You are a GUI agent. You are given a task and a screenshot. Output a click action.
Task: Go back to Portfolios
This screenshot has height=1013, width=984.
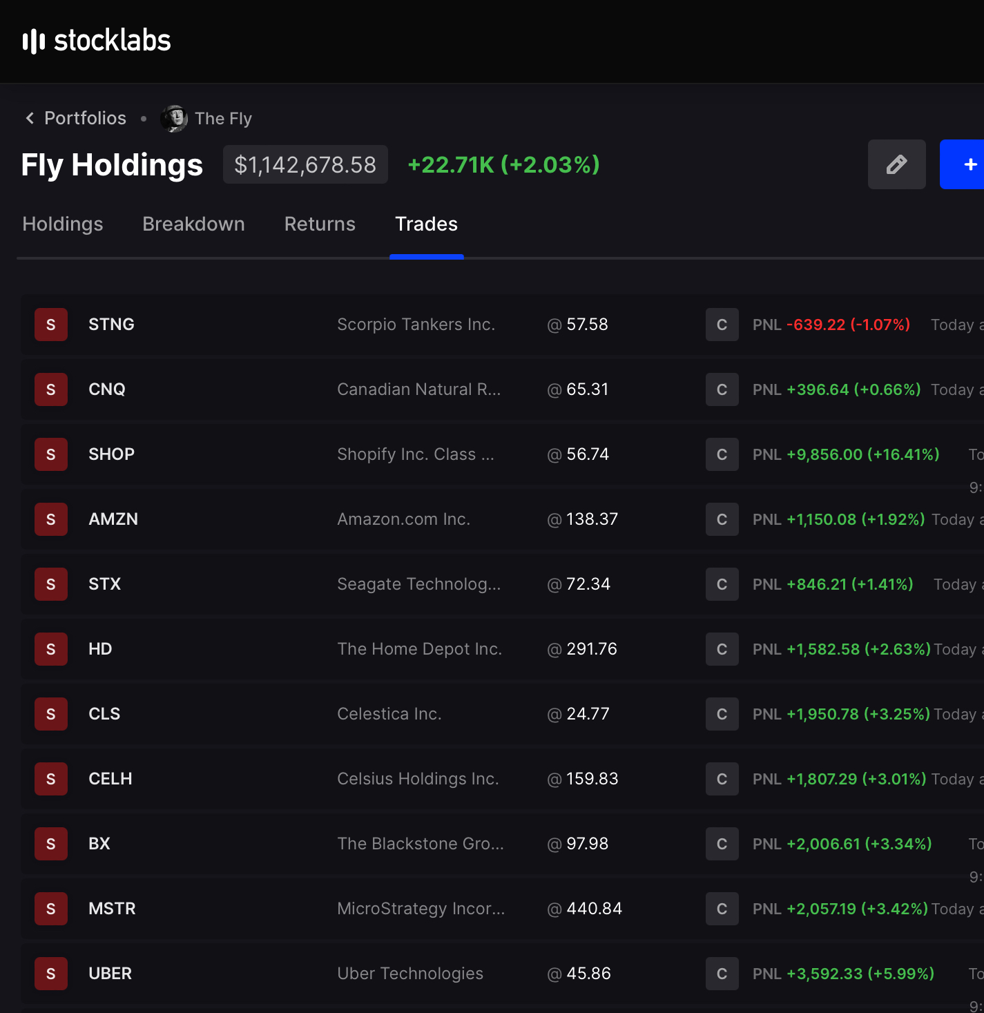76,118
